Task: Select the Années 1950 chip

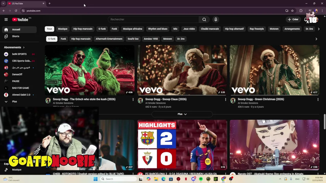Action: coord(151,39)
